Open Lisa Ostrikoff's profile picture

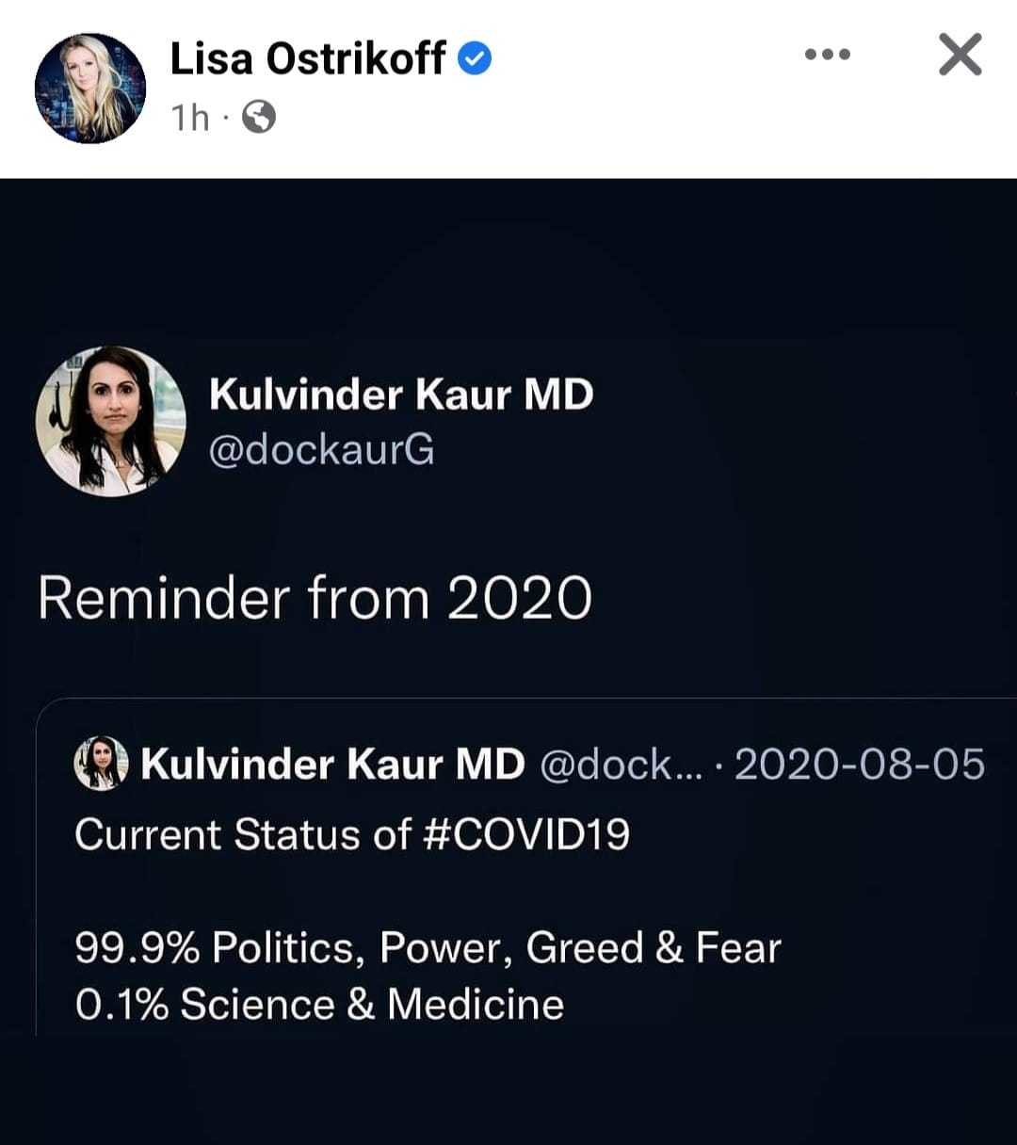pos(90,89)
